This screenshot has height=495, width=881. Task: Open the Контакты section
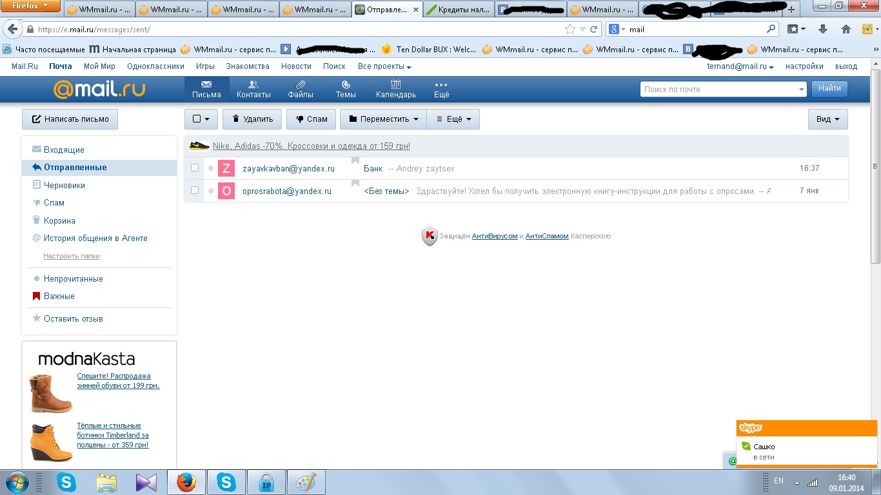pyautogui.click(x=253, y=90)
